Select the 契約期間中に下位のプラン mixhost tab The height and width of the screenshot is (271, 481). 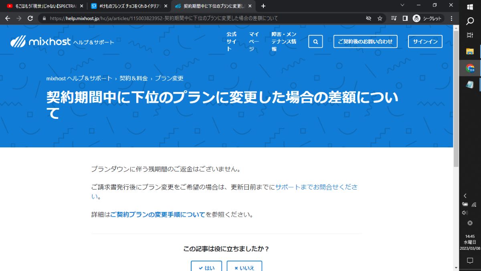[x=214, y=6]
